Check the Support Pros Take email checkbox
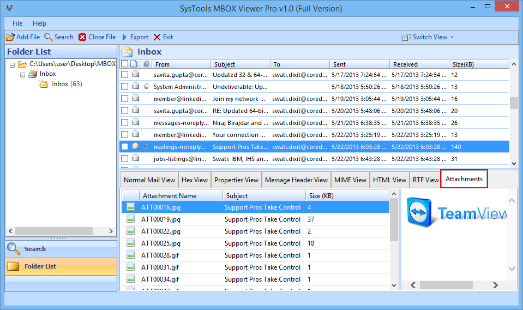523x310 pixels. coord(124,146)
